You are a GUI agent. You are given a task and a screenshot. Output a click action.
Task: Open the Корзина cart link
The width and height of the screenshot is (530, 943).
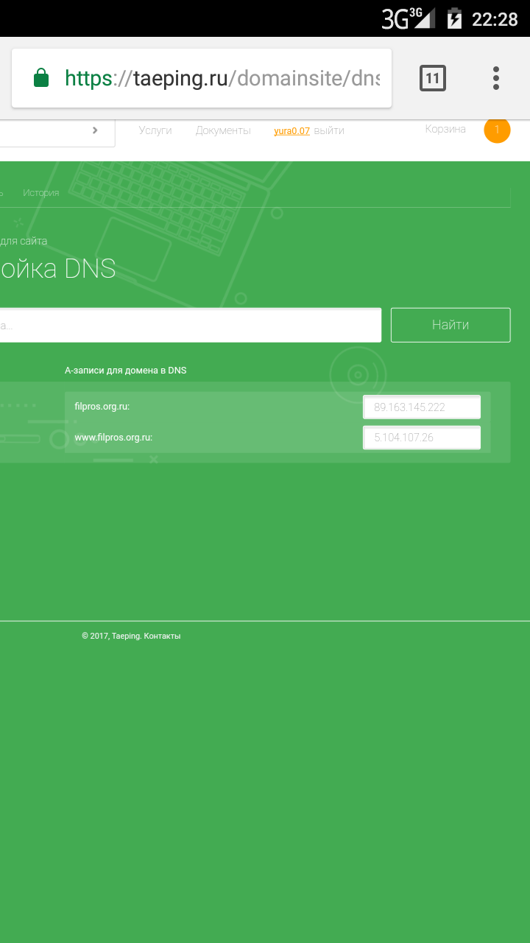pyautogui.click(x=445, y=129)
